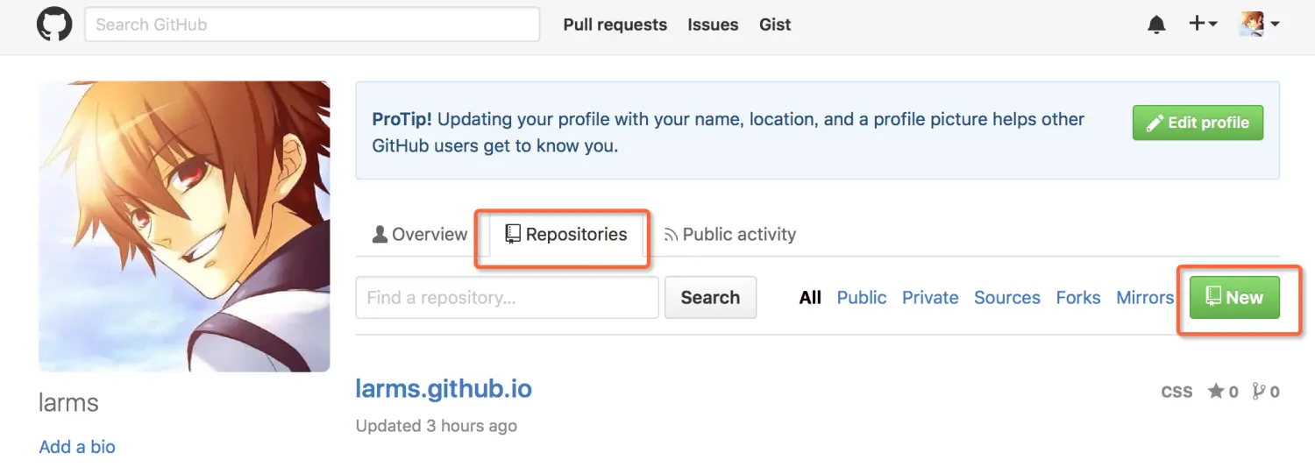Click the Edit profile button

point(1198,123)
